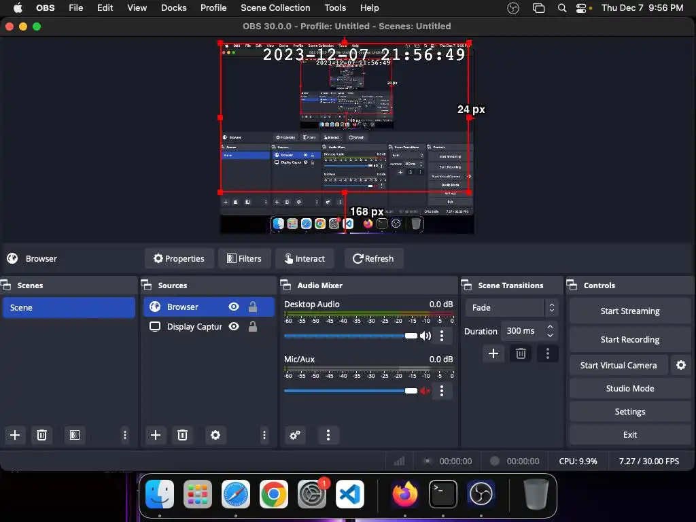Unmute Mic/Aux speaker icon
This screenshot has width=696, height=522.
pos(425,391)
